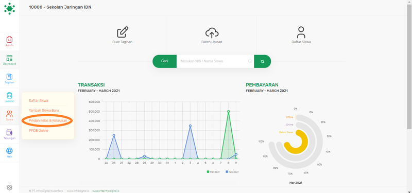Toggle the Feb 2021 chart legend
This screenshot has width=412, height=193.
(x=232, y=172)
